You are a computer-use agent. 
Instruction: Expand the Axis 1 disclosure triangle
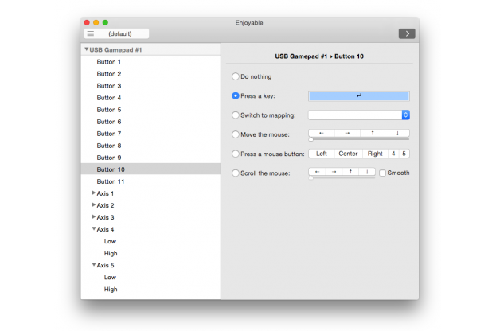[x=94, y=193]
